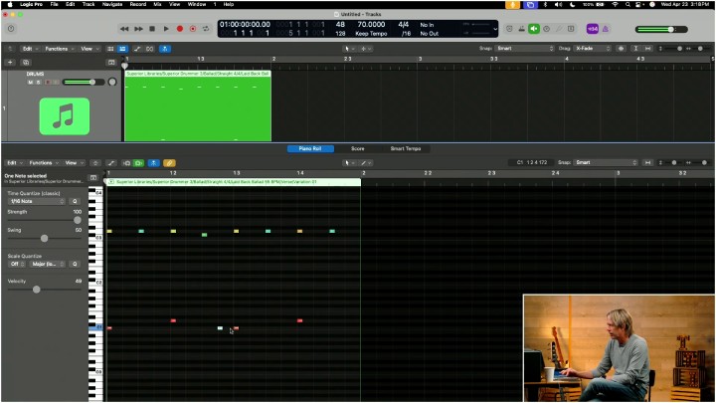Toggle Piano Roll automation button
Screen dimensions: 716x403
pos(111,163)
